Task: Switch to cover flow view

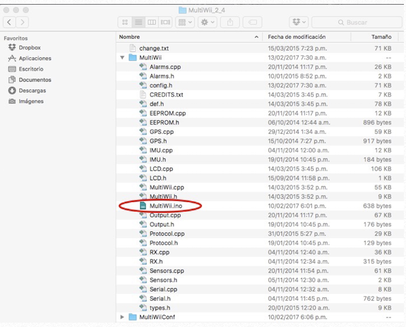Action: point(165,22)
